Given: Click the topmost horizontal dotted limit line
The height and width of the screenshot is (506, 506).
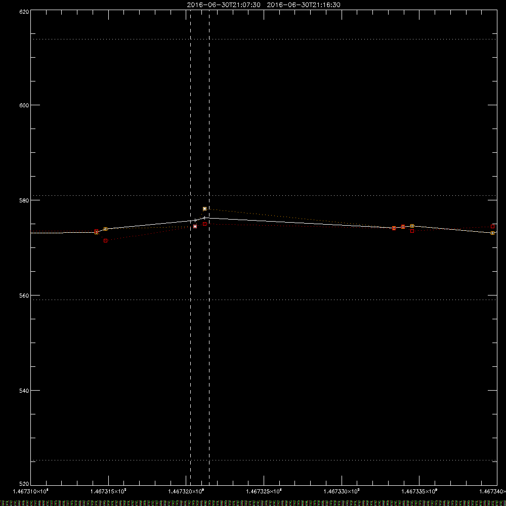Looking at the screenshot, I should (x=264, y=39).
